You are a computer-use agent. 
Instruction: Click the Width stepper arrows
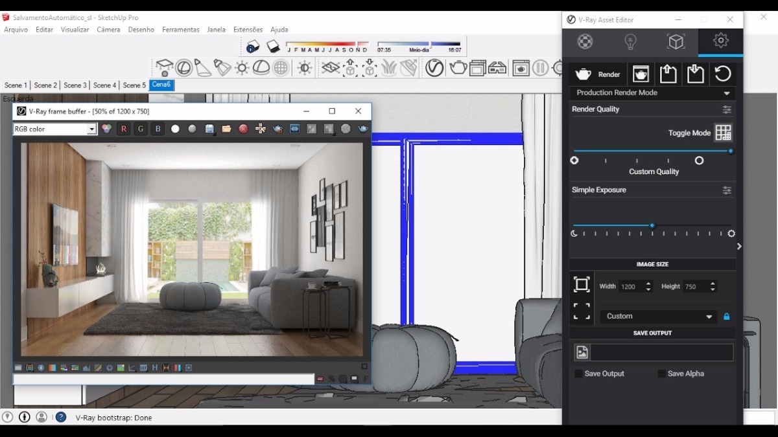[648, 286]
